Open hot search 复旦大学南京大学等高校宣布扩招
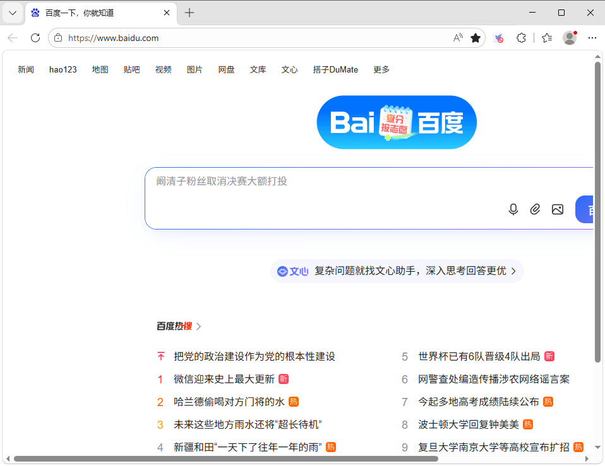Image resolution: width=605 pixels, height=466 pixels. tap(494, 448)
